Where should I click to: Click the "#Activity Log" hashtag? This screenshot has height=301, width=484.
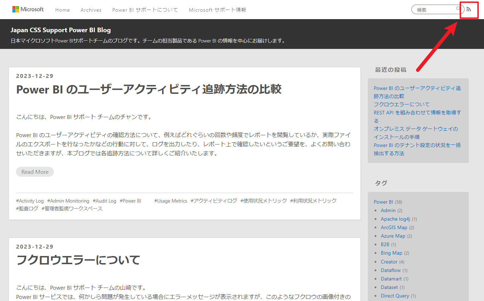30,201
